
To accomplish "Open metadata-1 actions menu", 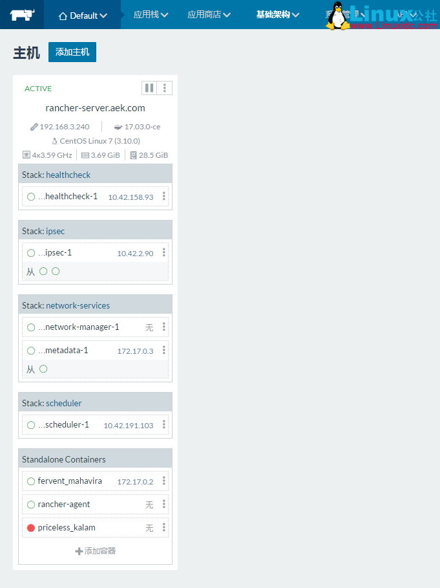I will pos(164,350).
